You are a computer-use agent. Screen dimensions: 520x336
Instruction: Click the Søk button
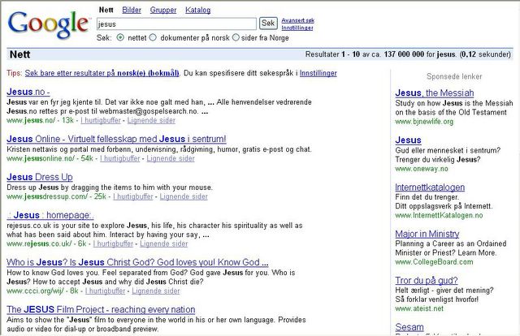click(x=268, y=24)
